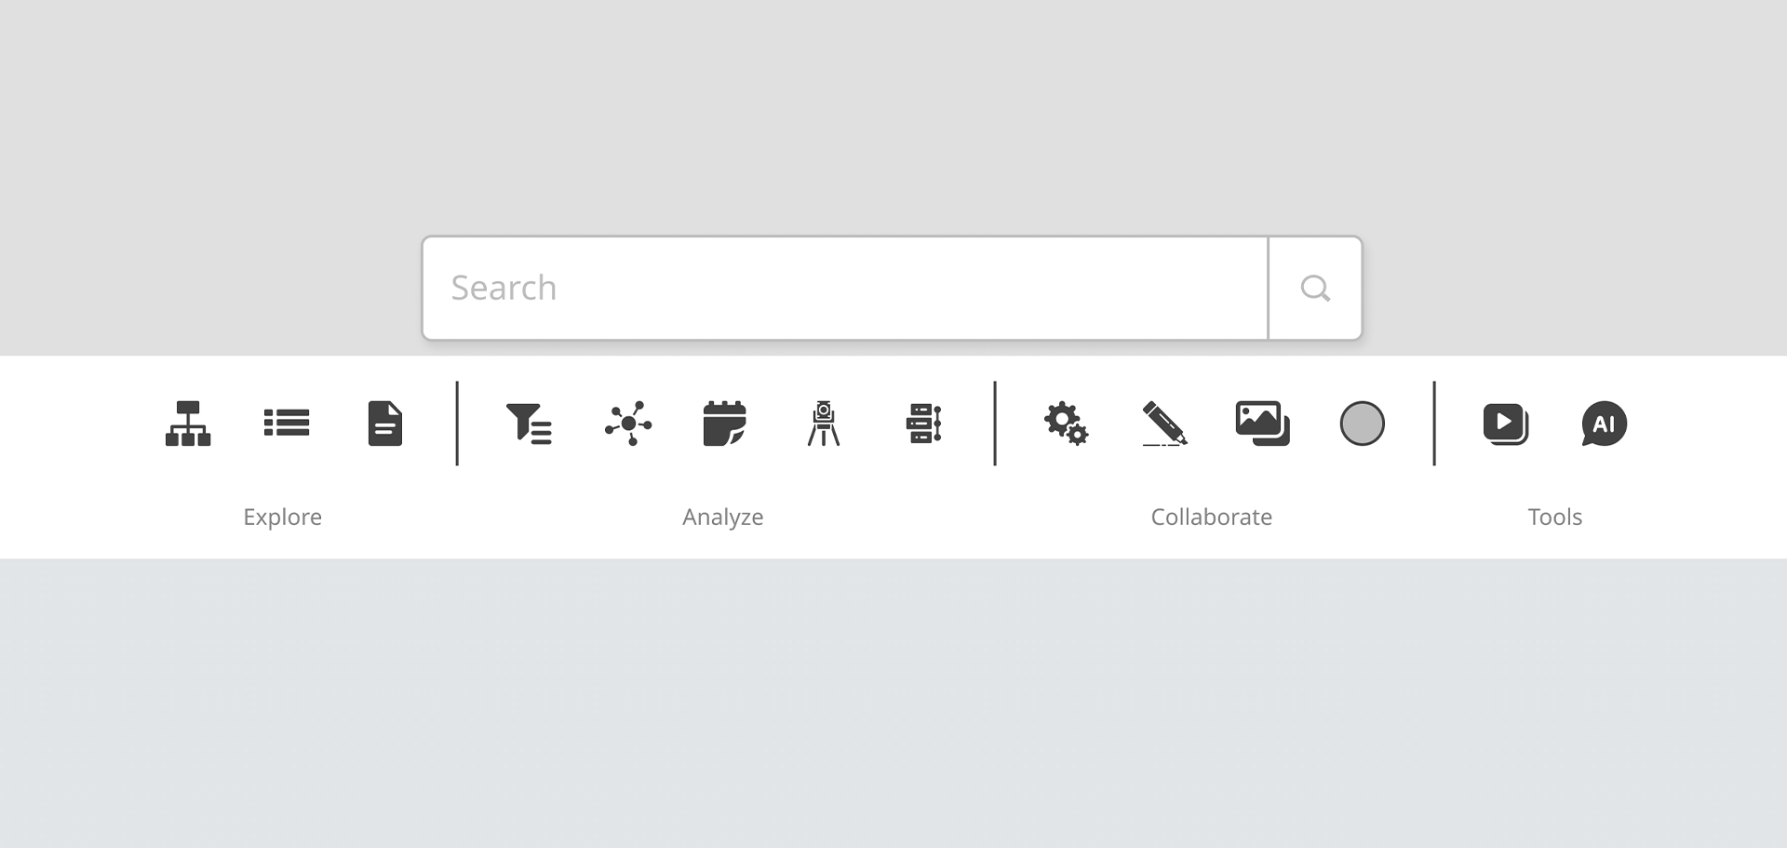Click the calendar note icon

(x=725, y=424)
